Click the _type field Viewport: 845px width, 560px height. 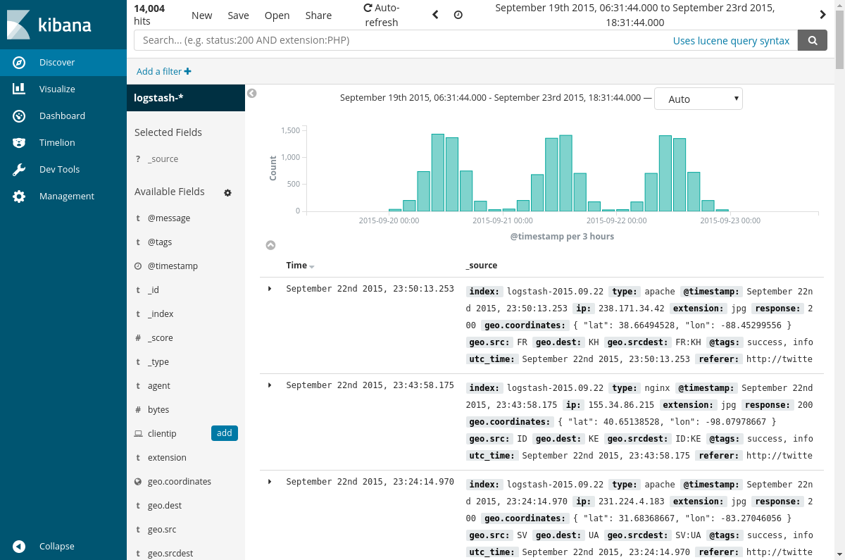pos(158,362)
